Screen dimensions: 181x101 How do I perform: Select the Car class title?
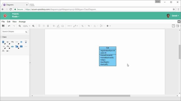click(107, 48)
